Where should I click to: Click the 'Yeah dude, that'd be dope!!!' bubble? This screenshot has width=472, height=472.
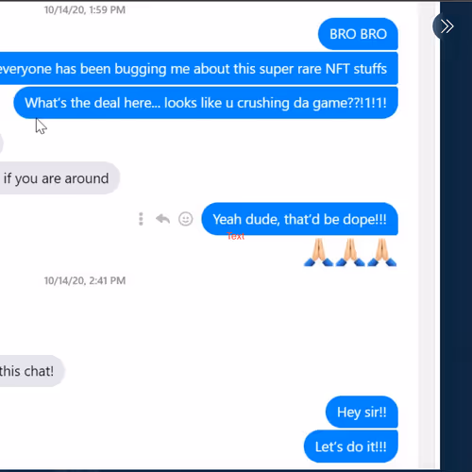[299, 219]
